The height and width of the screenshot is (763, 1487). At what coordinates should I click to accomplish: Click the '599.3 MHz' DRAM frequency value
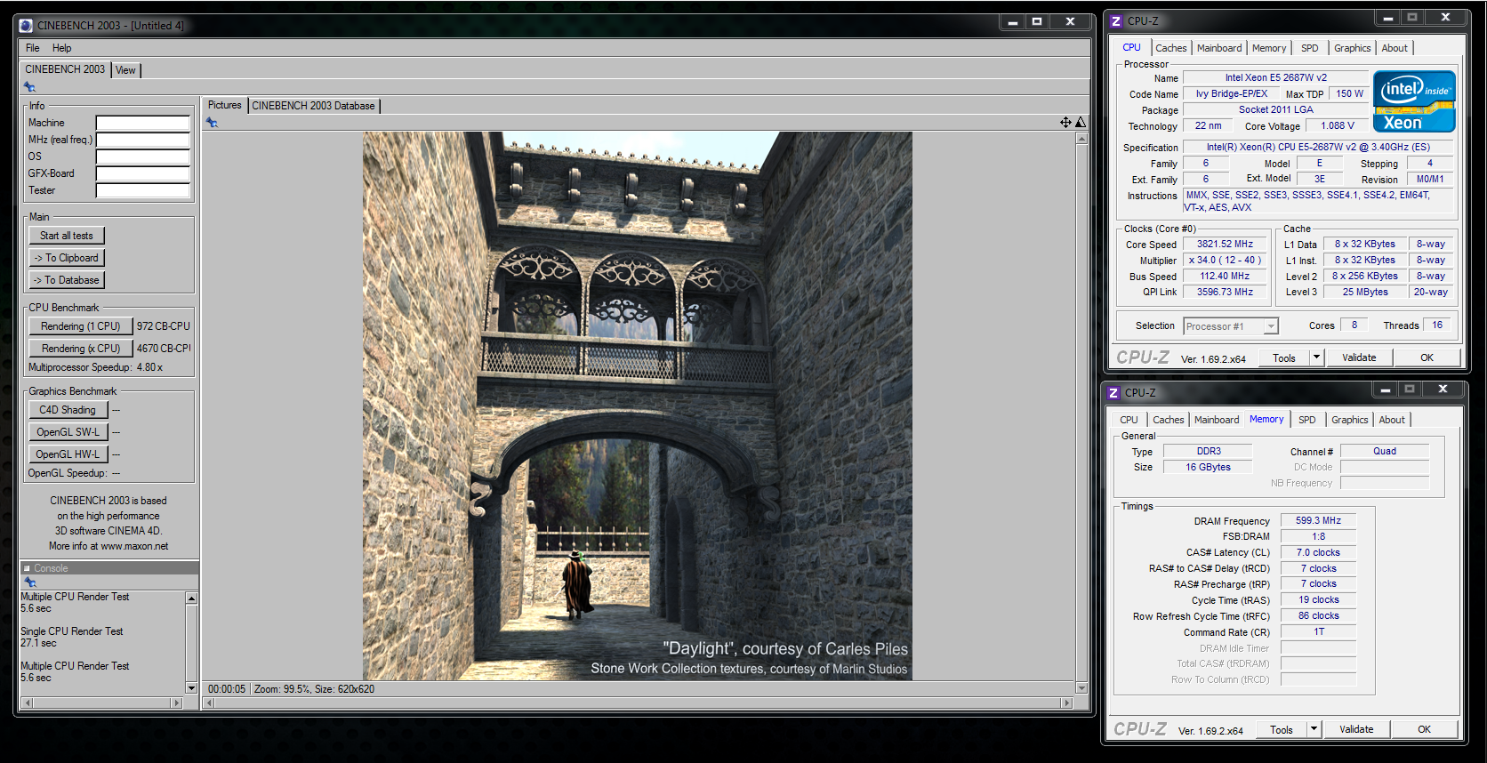pos(1318,520)
